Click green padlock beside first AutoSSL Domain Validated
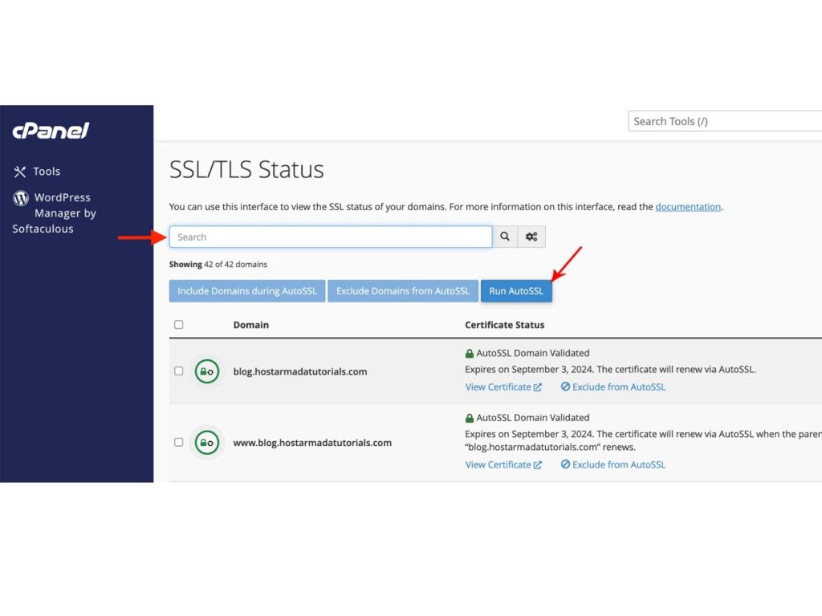This screenshot has height=616, width=822. pyautogui.click(x=469, y=354)
